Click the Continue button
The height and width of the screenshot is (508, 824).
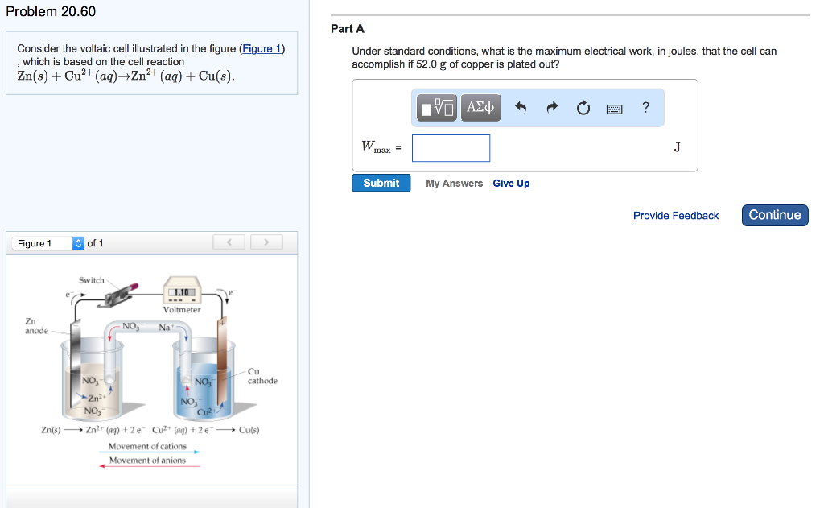click(x=775, y=215)
